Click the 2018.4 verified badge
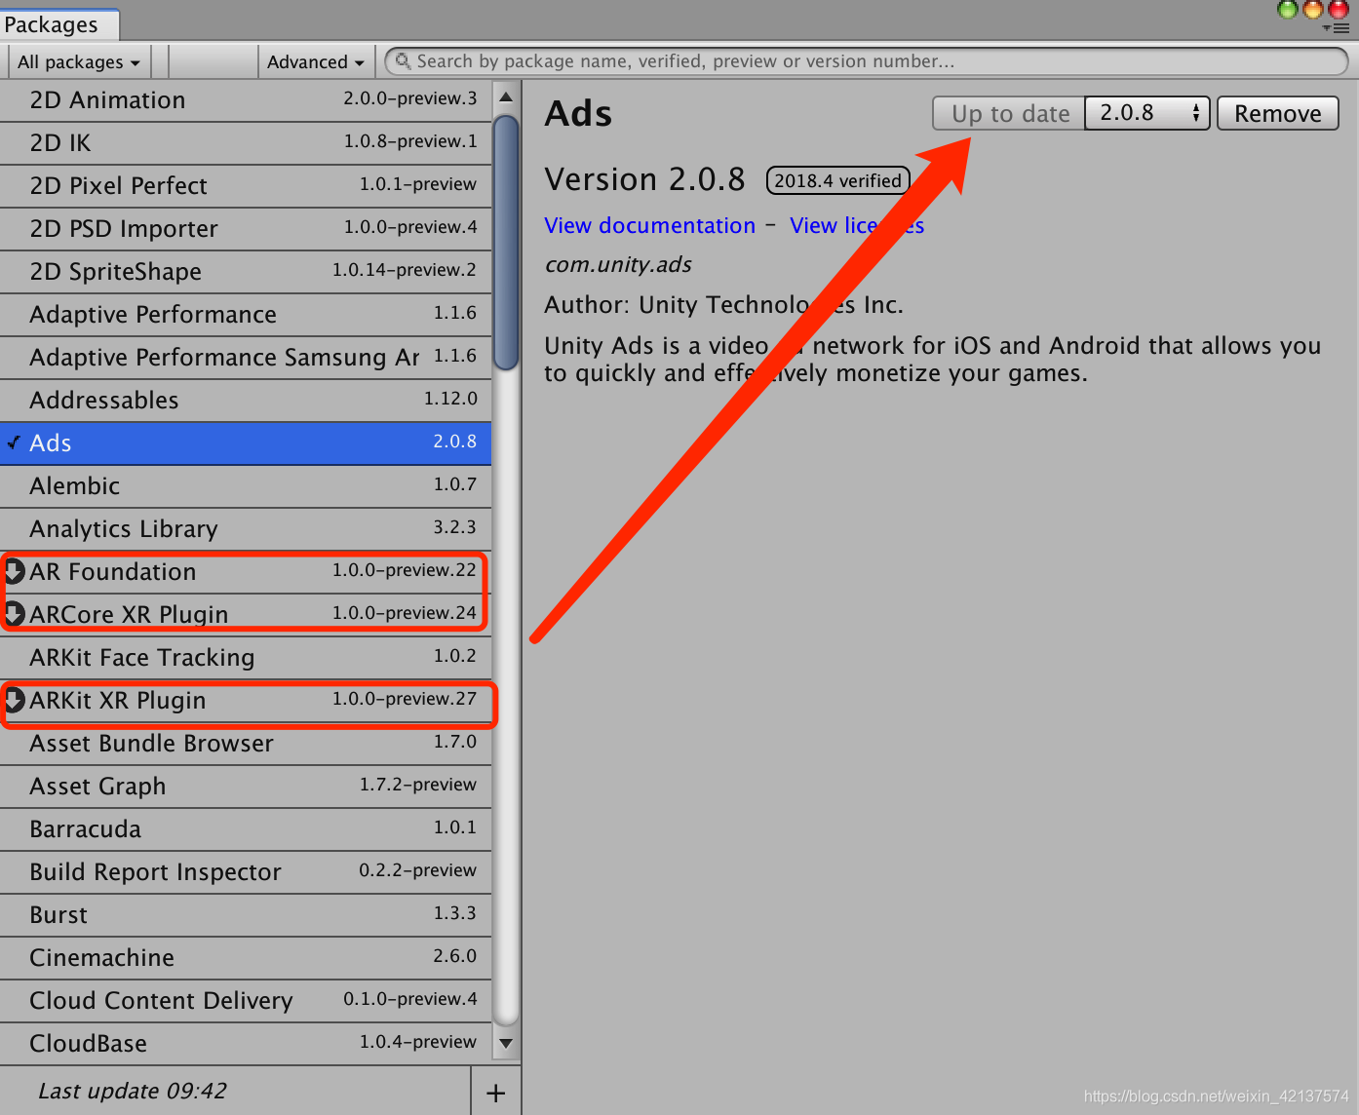 coord(838,180)
